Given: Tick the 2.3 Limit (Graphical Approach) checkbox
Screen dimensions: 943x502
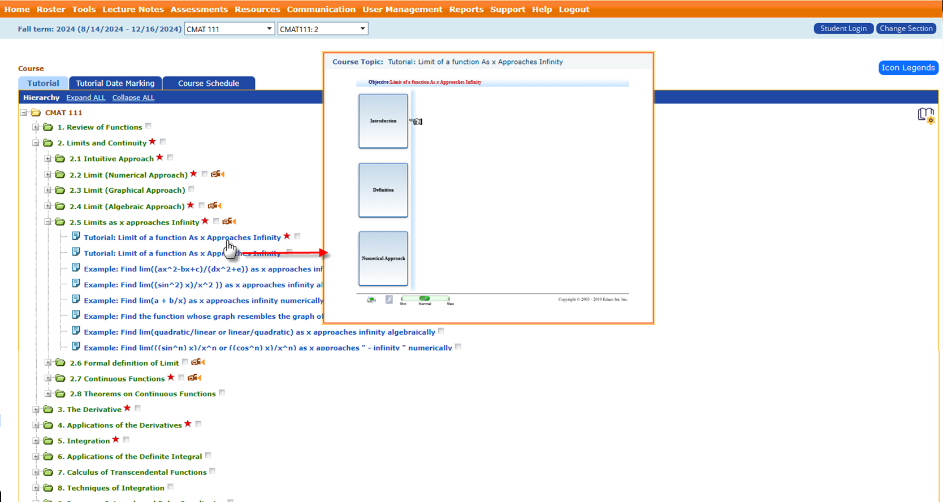Looking at the screenshot, I should 192,189.
